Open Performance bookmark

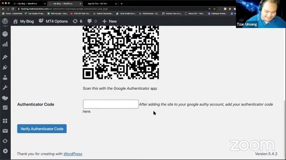pos(149,14)
